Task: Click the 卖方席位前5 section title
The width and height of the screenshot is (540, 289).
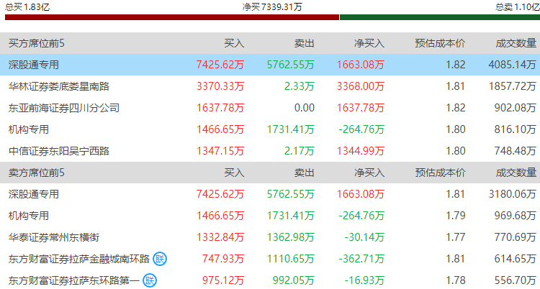Action: (37, 173)
